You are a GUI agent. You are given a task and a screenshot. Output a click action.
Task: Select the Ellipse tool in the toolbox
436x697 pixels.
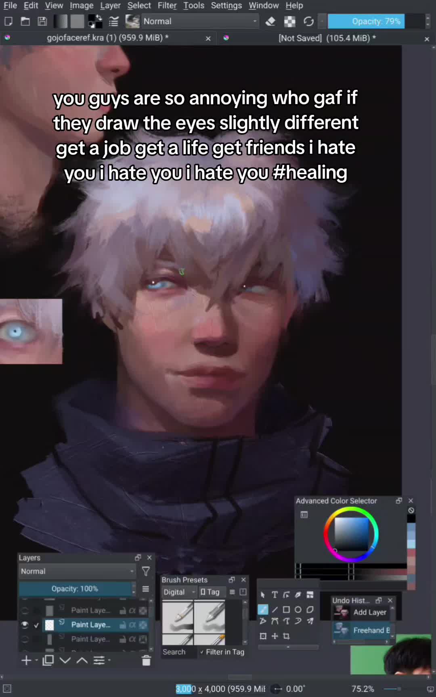tap(298, 609)
